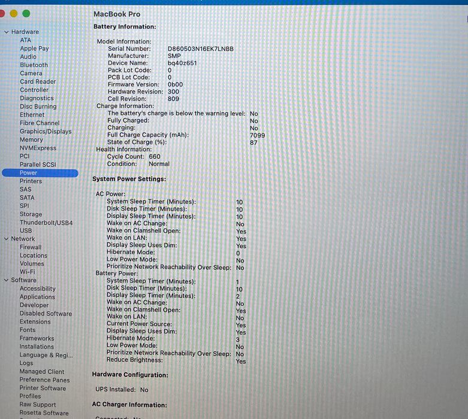Collapse the Hardware section chevron
The image size is (468, 419).
[x=7, y=32]
